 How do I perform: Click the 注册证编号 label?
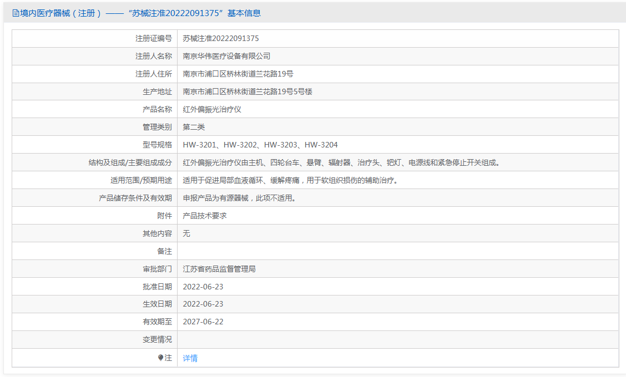point(154,38)
